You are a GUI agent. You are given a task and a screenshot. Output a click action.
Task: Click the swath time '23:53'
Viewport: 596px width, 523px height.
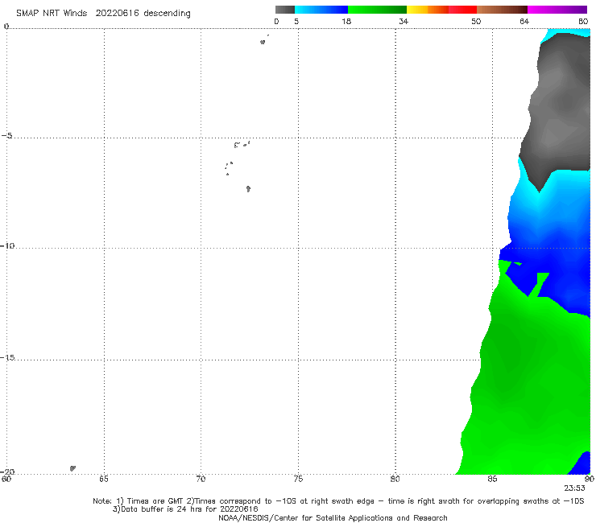tap(574, 488)
